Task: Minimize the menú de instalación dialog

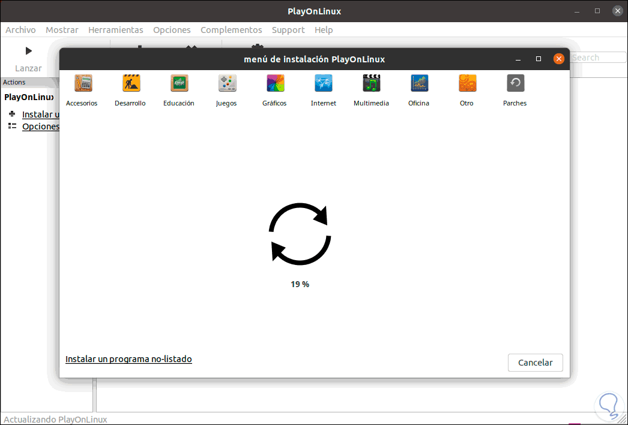Action: click(518, 59)
